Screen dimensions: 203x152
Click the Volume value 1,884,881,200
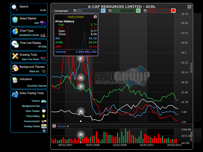point(86,52)
